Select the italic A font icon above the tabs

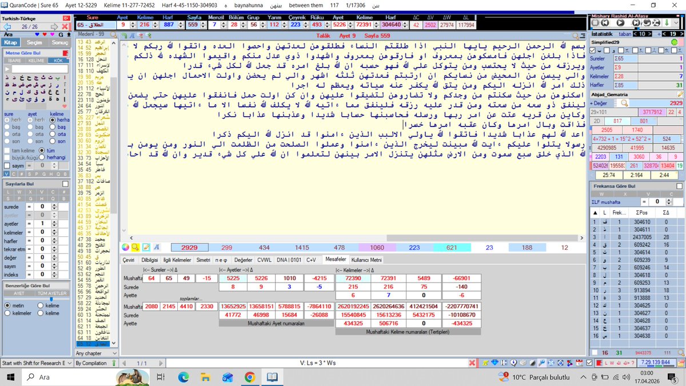point(155,246)
